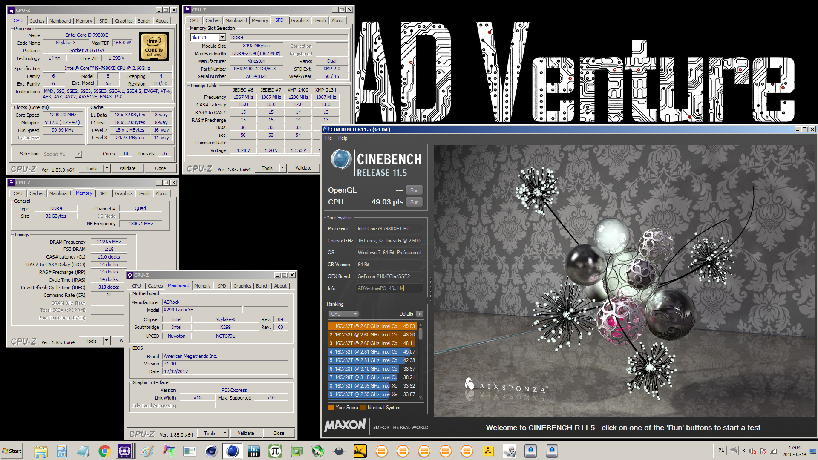Screen dimensions: 818x460
Task: Click the Cinebench title bar icon
Action: (x=326, y=129)
